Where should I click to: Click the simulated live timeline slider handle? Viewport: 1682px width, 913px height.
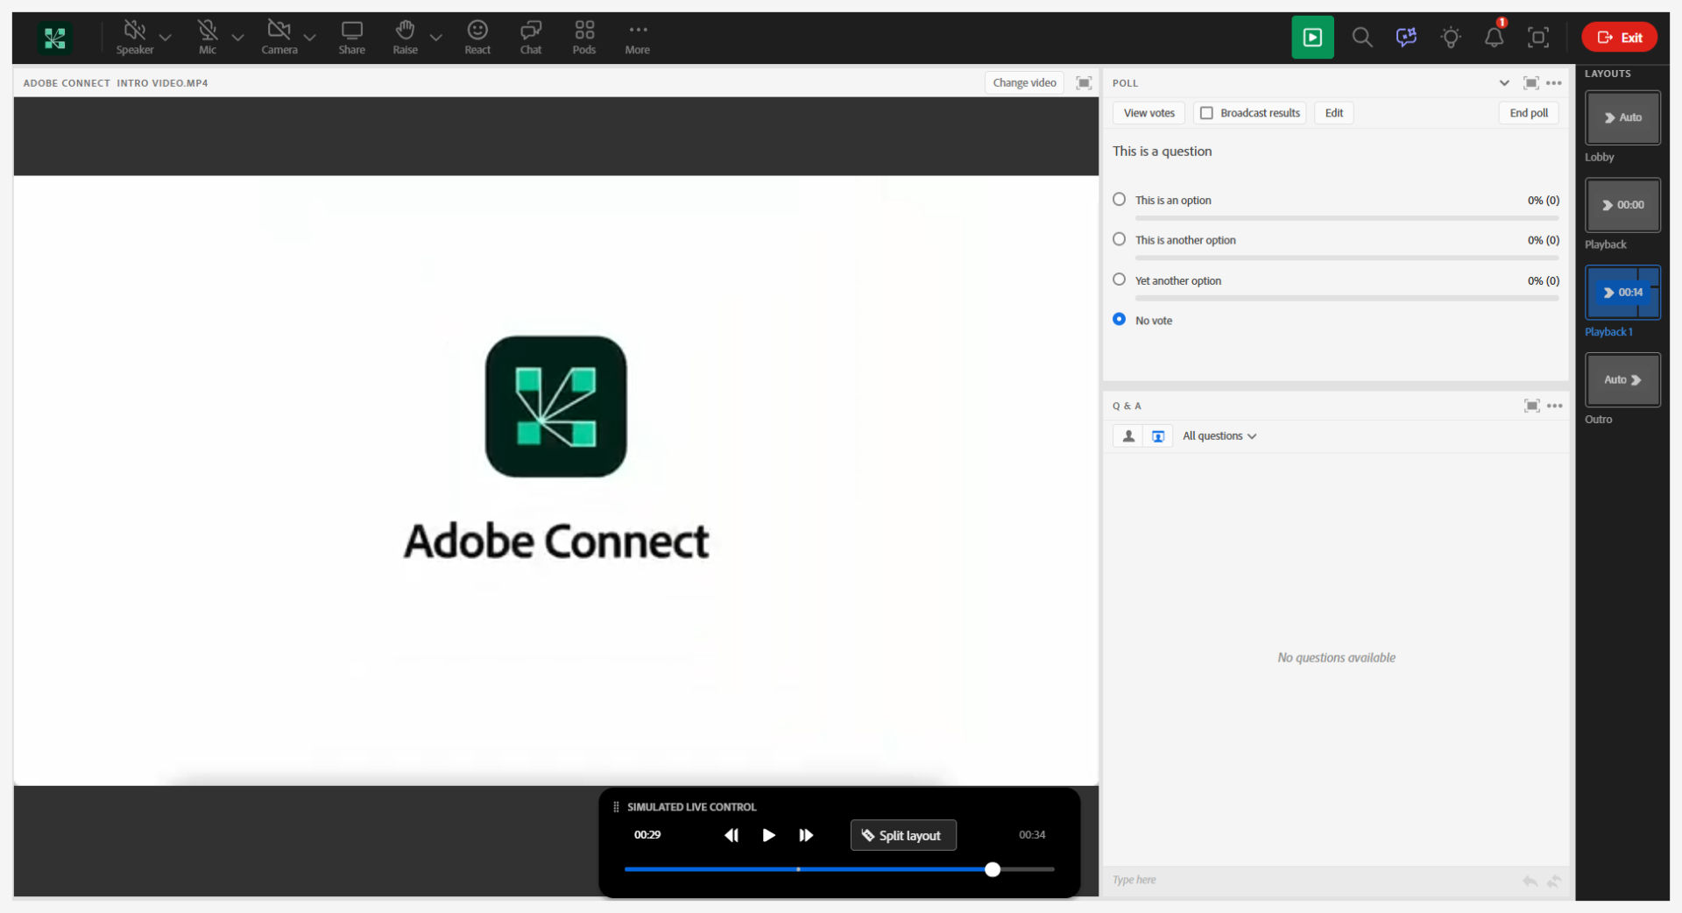993,870
